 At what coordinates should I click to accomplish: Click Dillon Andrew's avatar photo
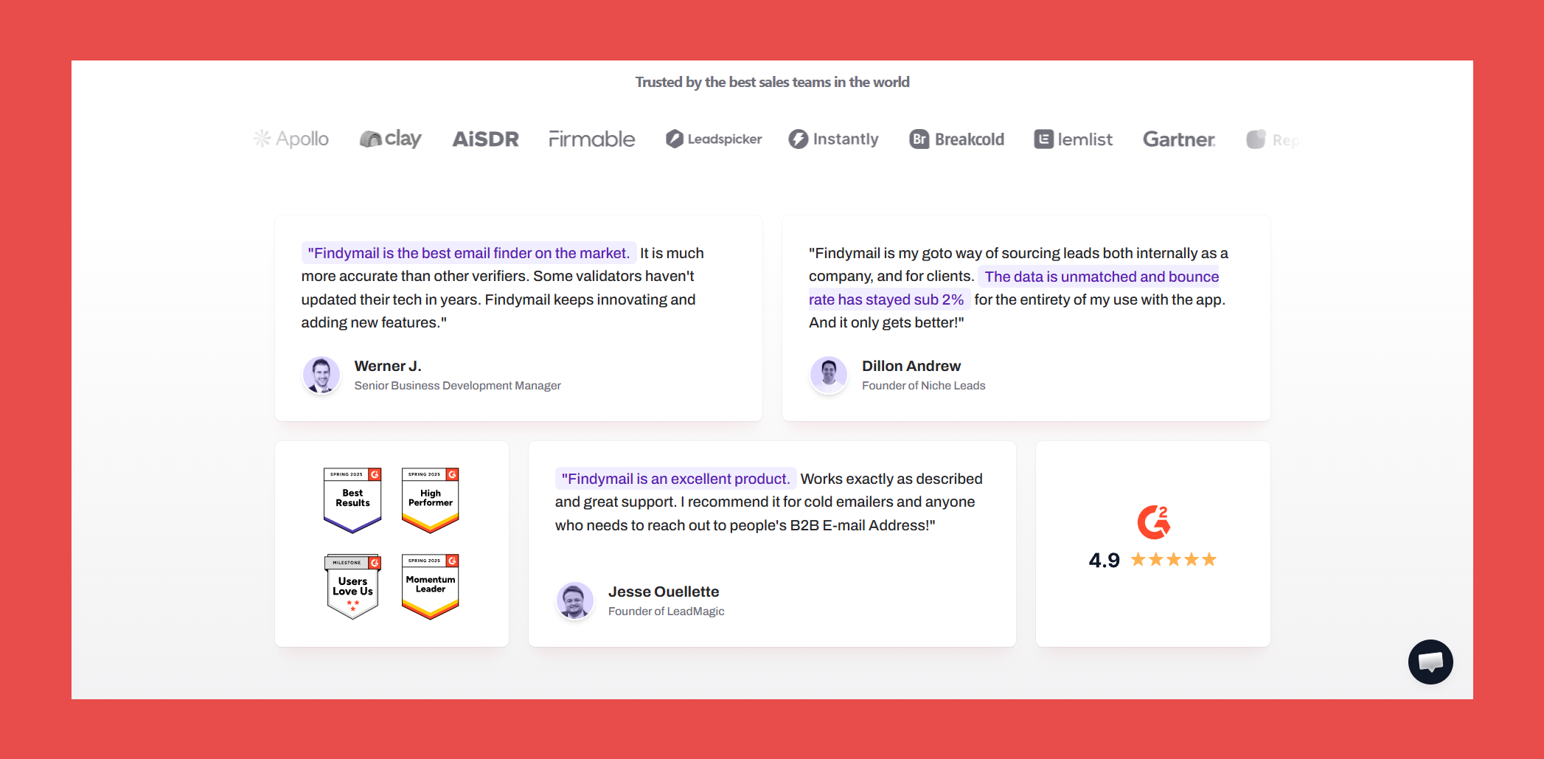829,375
